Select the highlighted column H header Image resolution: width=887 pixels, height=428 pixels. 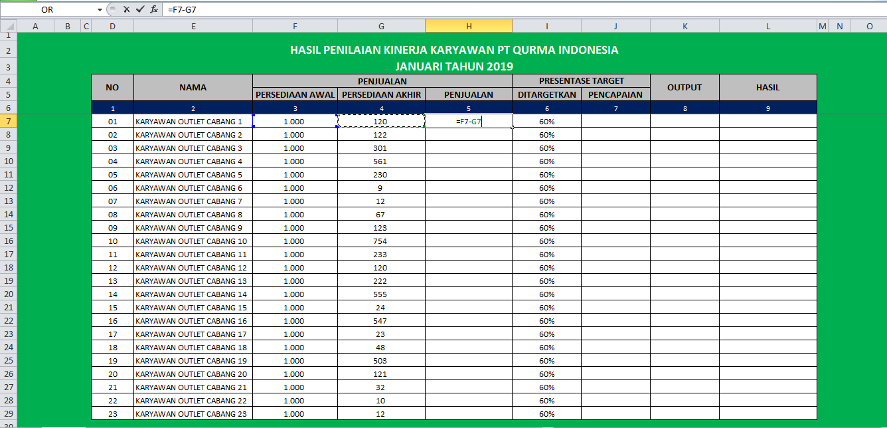click(x=468, y=25)
